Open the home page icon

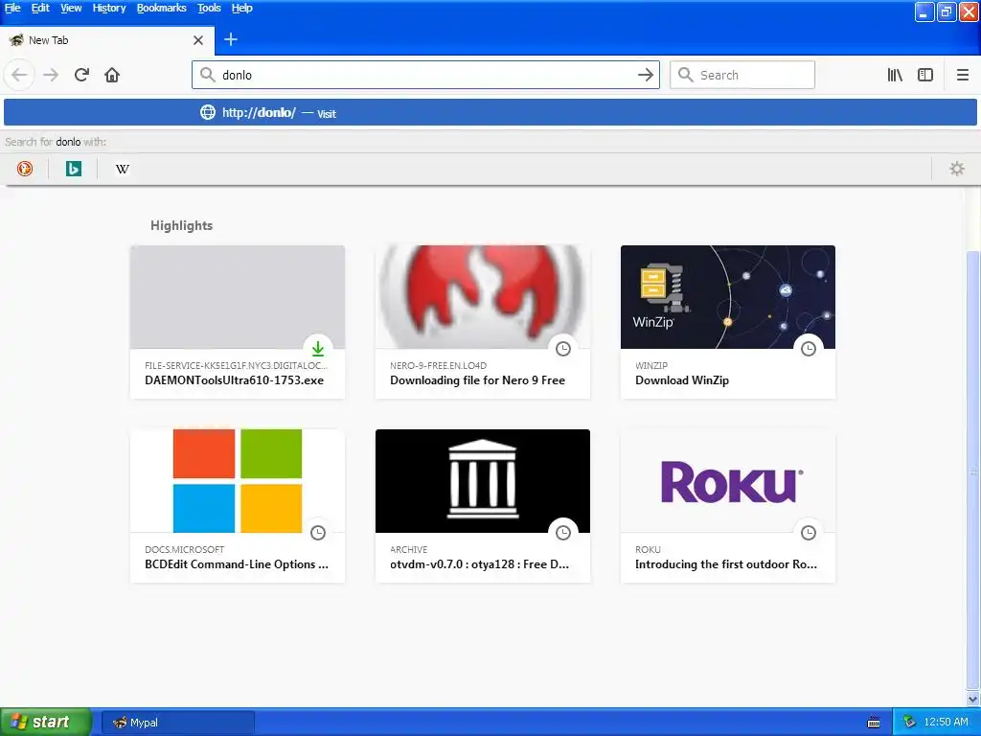112,75
